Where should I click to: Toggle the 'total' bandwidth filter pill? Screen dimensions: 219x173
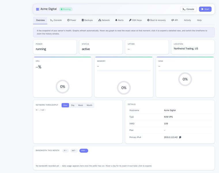point(84,150)
